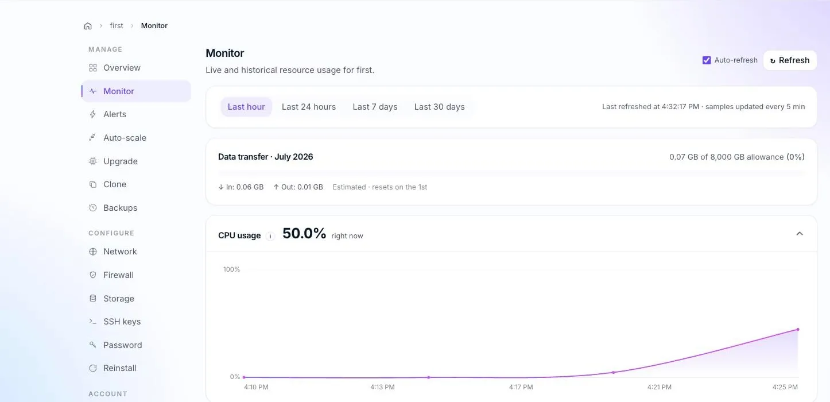
Task: Open Storage in the sidebar
Action: point(136,299)
